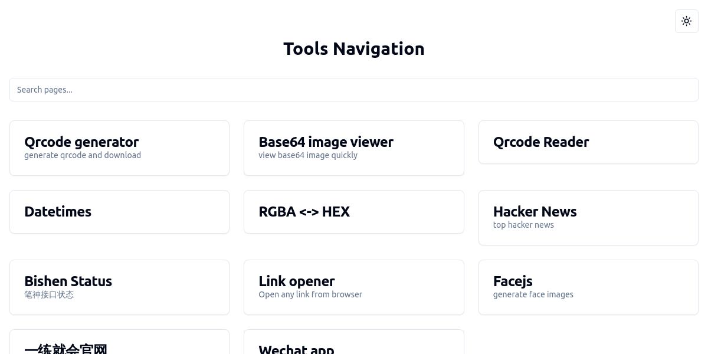The height and width of the screenshot is (354, 708).
Task: Click 'top hacker news' subtitle text
Action: tap(523, 225)
